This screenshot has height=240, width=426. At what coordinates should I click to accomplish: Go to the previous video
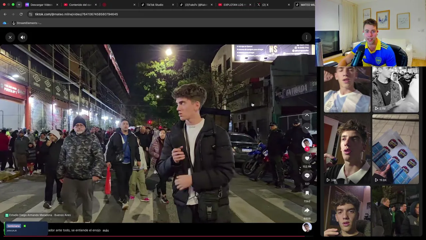coord(307,115)
